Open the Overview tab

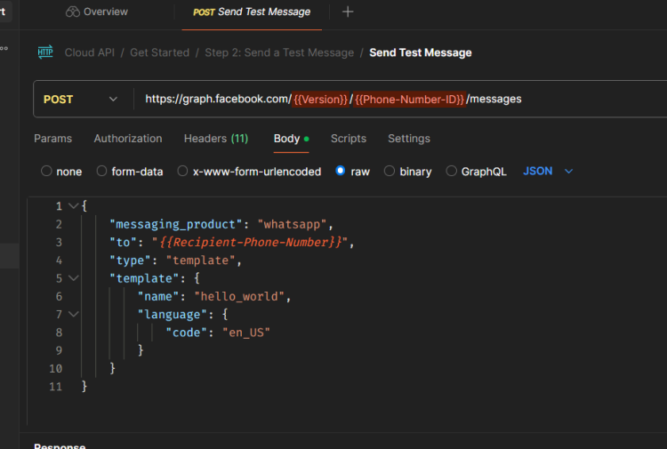click(97, 12)
